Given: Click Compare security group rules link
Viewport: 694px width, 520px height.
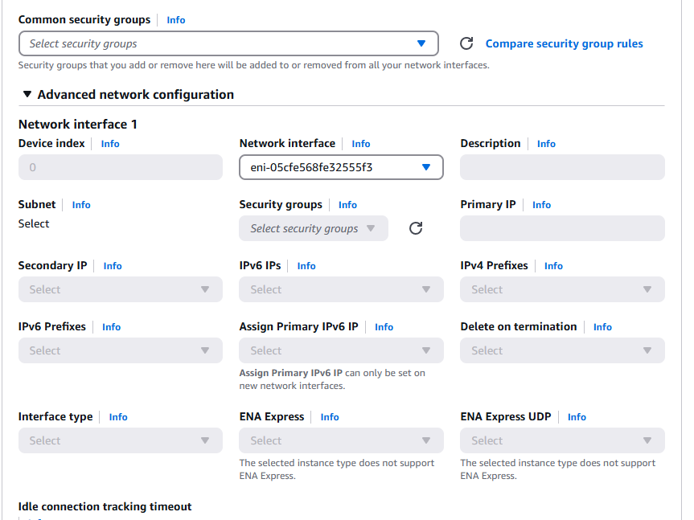Looking at the screenshot, I should (x=564, y=43).
